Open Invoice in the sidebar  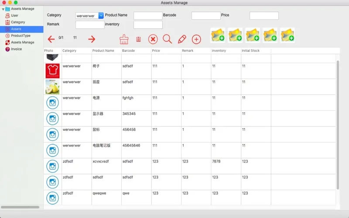point(16,49)
